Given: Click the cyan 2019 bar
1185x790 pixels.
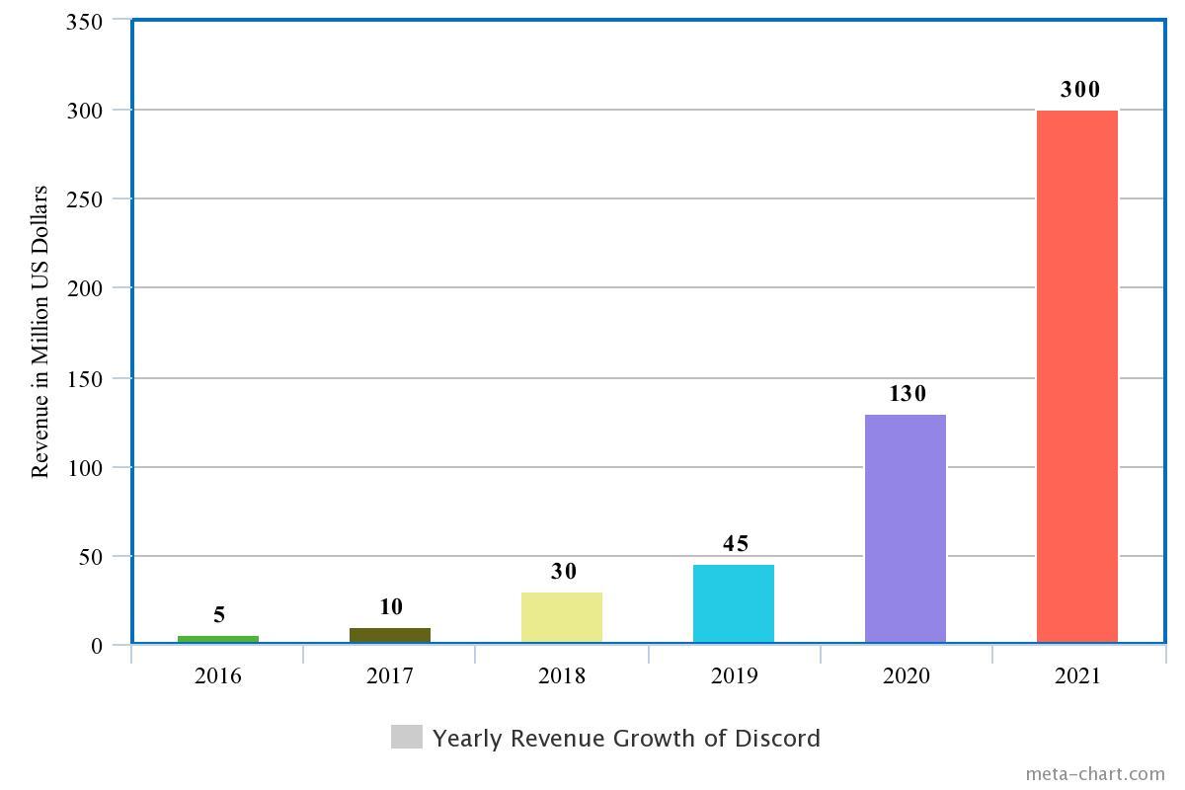Looking at the screenshot, I should point(734,603).
